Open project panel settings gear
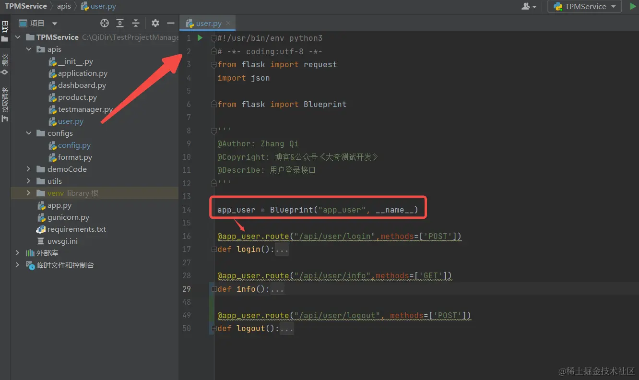 [x=155, y=23]
